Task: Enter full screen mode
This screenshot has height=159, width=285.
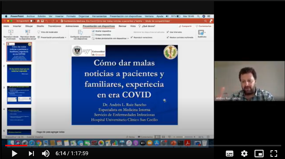Action: [274, 154]
